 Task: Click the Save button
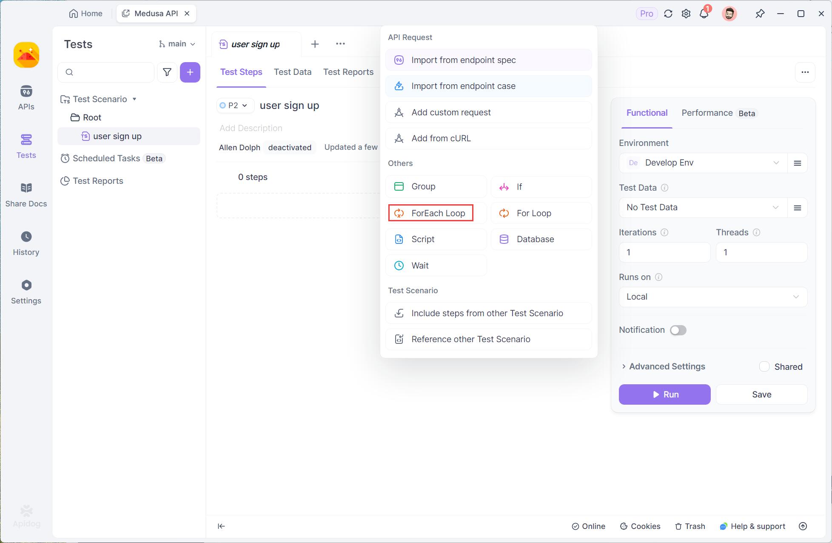[762, 394]
